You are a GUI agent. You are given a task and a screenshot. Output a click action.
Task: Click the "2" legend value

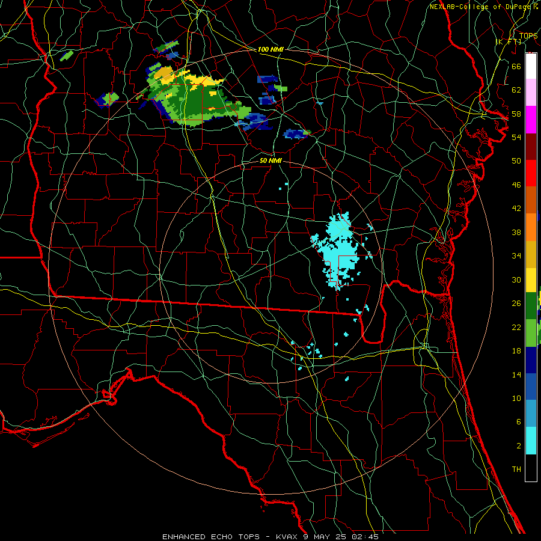518,446
